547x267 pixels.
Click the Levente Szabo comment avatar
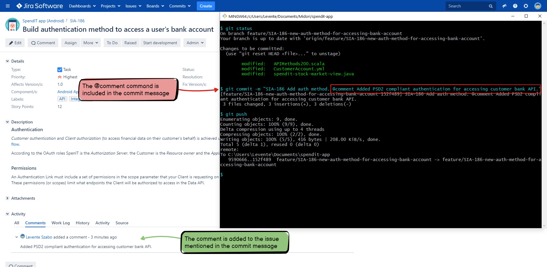tap(23, 236)
